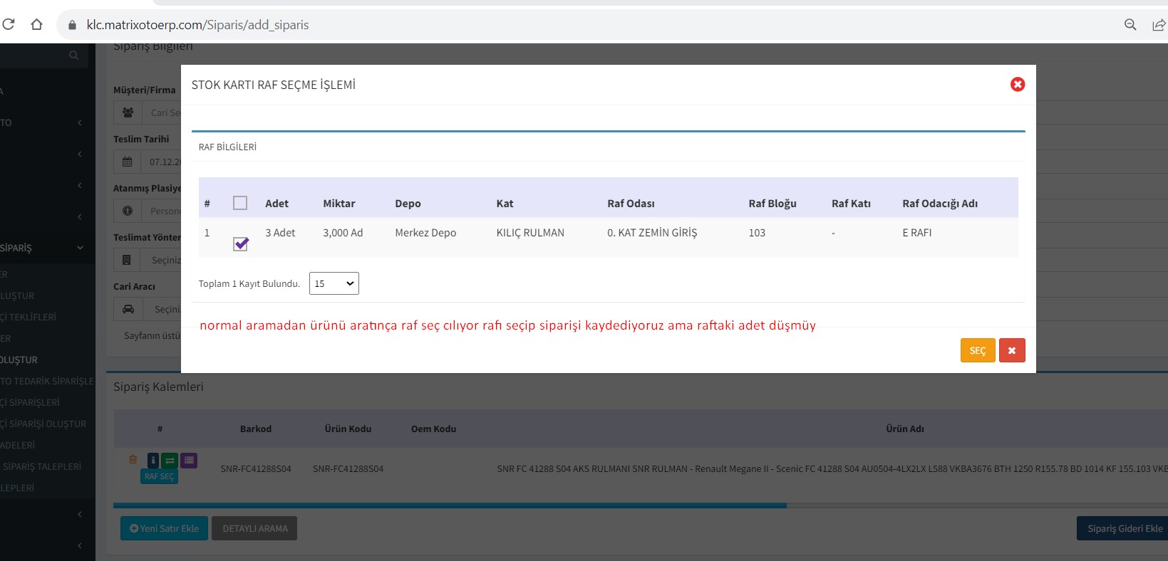This screenshot has width=1168, height=561.
Task: Open the SİPARİŞ TALEPLERİ sidebar item
Action: pyautogui.click(x=41, y=466)
